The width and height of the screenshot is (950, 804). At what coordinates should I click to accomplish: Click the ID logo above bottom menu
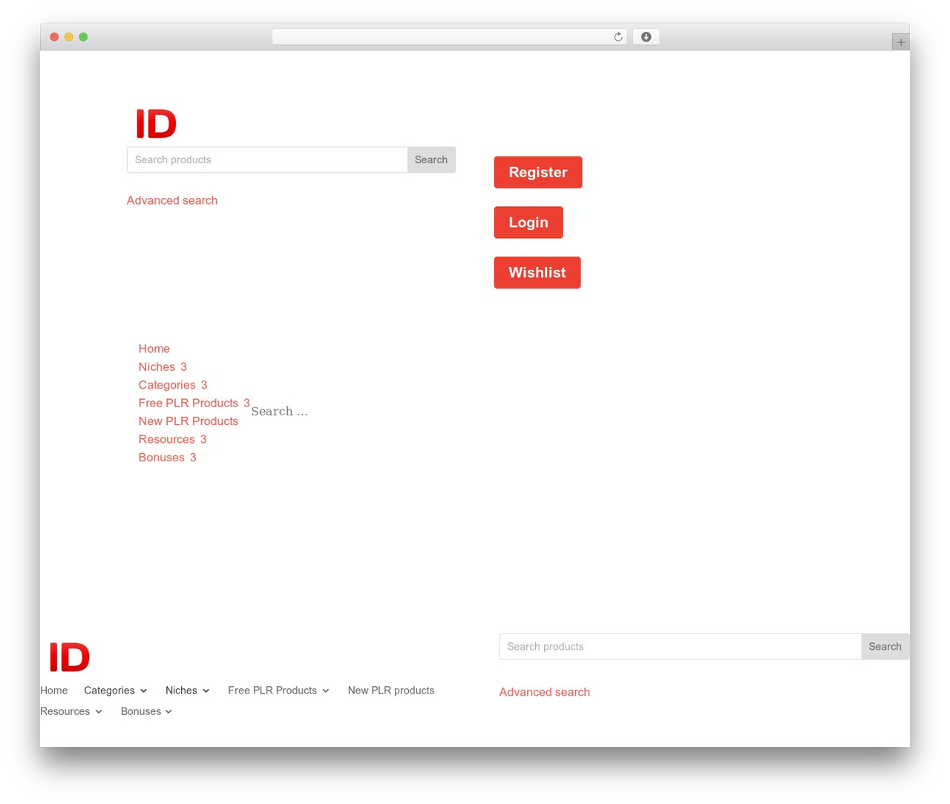tap(70, 657)
